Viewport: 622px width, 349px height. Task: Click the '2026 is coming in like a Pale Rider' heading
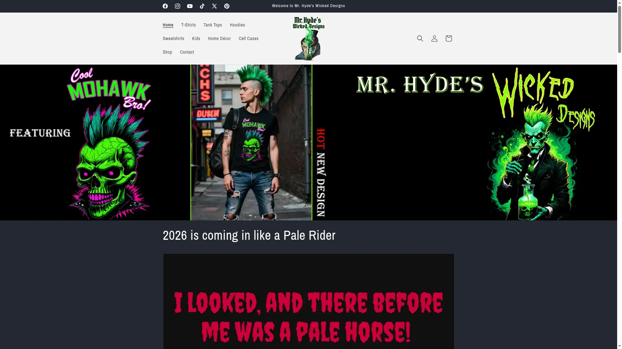(249, 236)
